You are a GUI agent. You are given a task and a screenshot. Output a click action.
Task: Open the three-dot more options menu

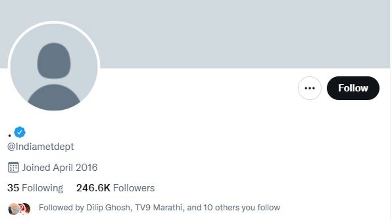point(310,88)
